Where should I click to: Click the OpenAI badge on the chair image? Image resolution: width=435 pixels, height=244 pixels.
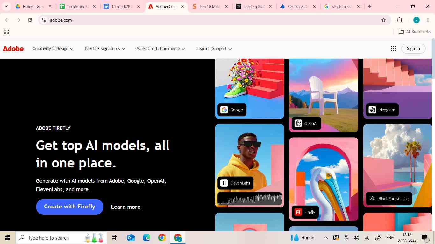(x=306, y=123)
